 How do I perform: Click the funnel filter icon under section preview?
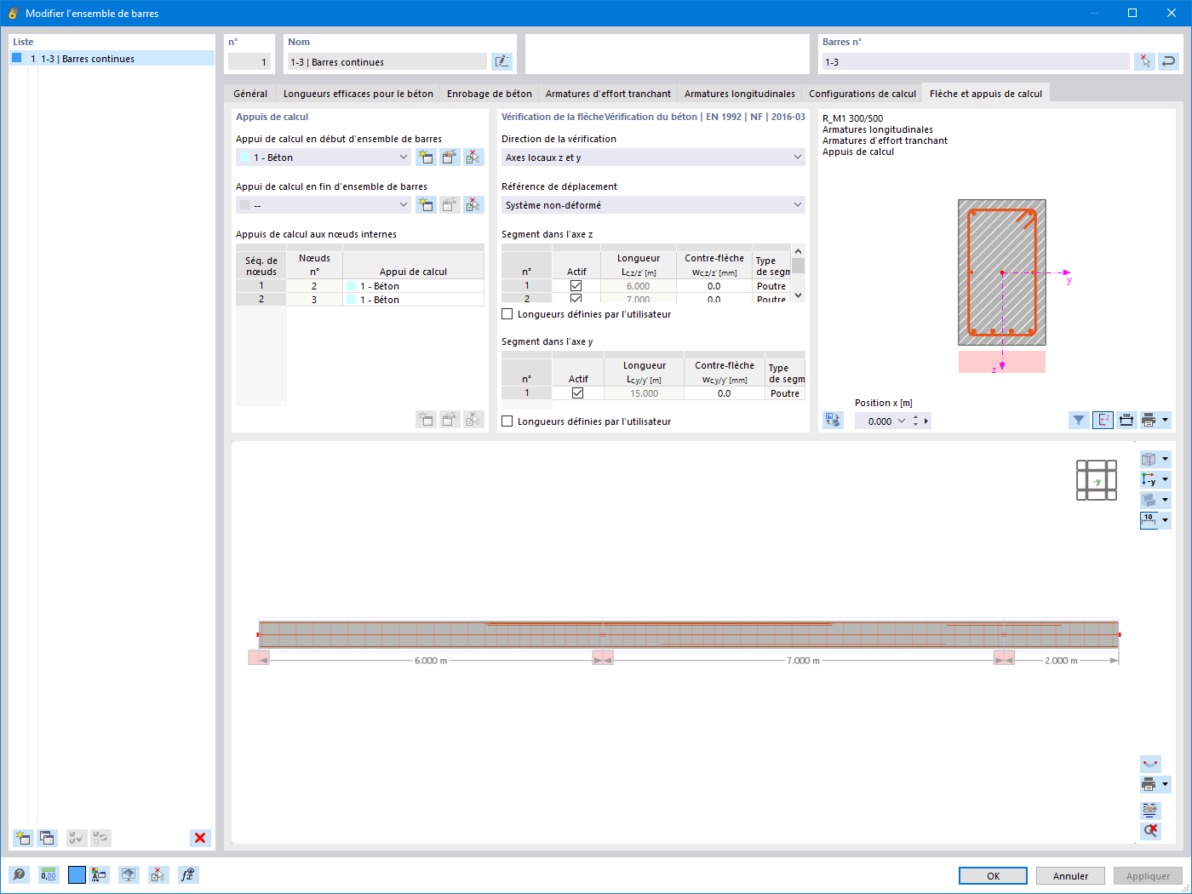point(1079,420)
